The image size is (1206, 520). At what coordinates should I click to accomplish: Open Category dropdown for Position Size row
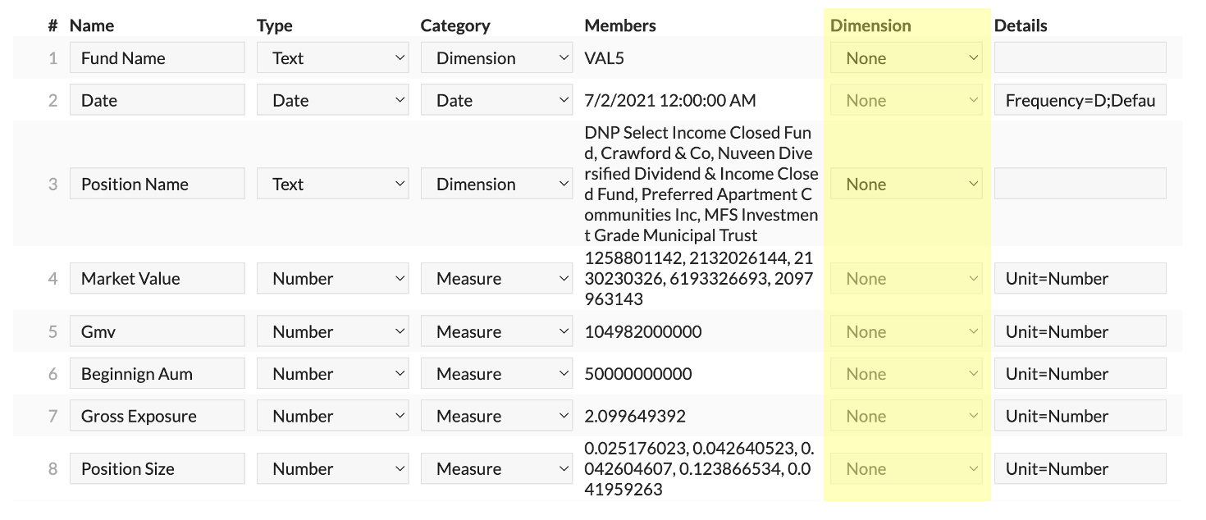(x=496, y=468)
